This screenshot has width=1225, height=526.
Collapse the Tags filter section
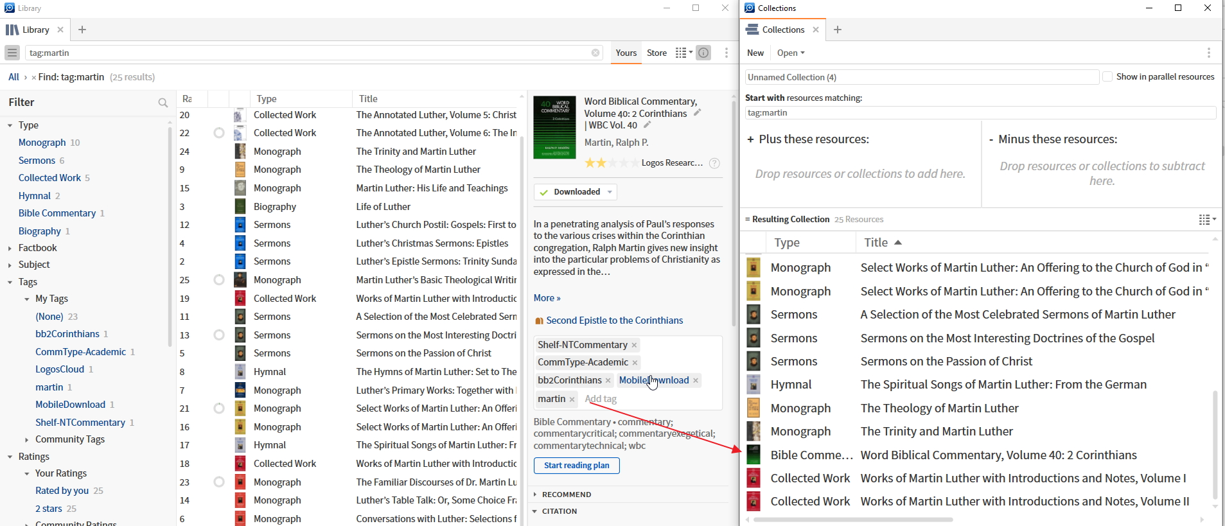(10, 282)
